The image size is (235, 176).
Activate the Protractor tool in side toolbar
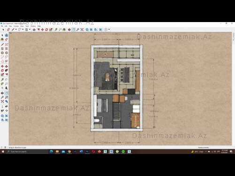2,84
